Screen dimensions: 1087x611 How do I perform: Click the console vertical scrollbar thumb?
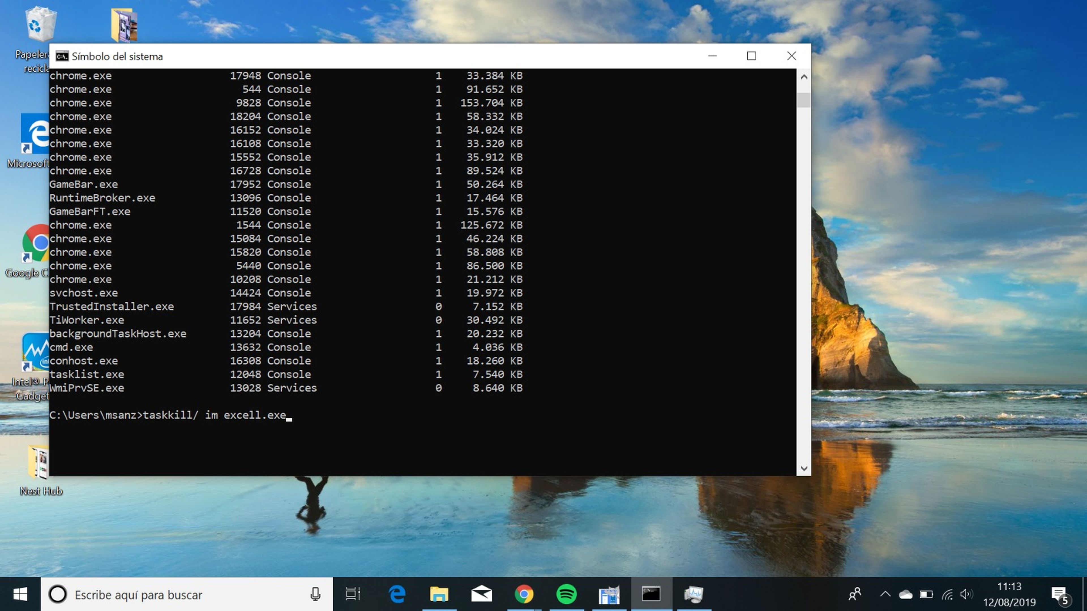coord(804,100)
